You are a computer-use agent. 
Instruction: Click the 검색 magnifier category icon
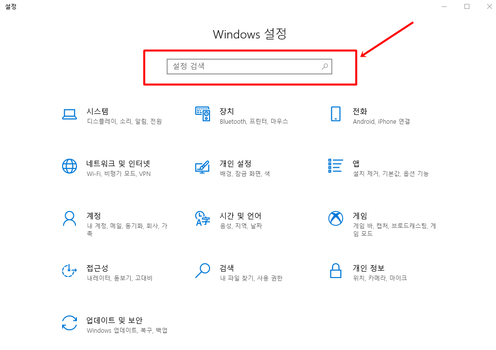(x=203, y=271)
